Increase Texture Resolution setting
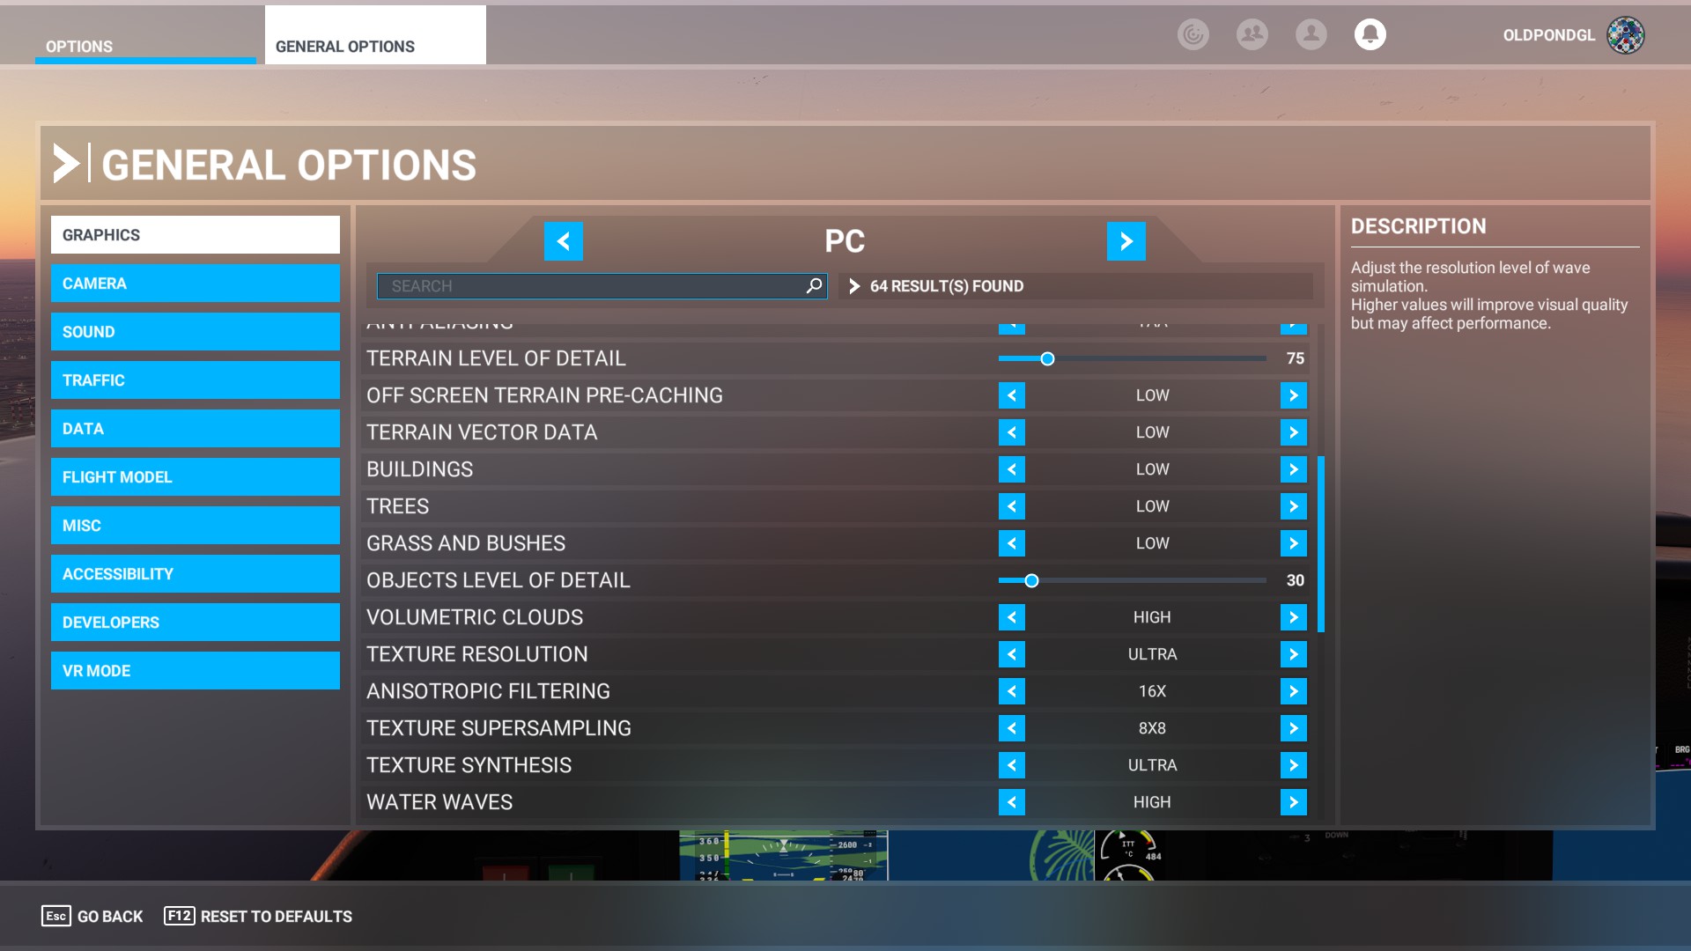1691x951 pixels. [1294, 654]
